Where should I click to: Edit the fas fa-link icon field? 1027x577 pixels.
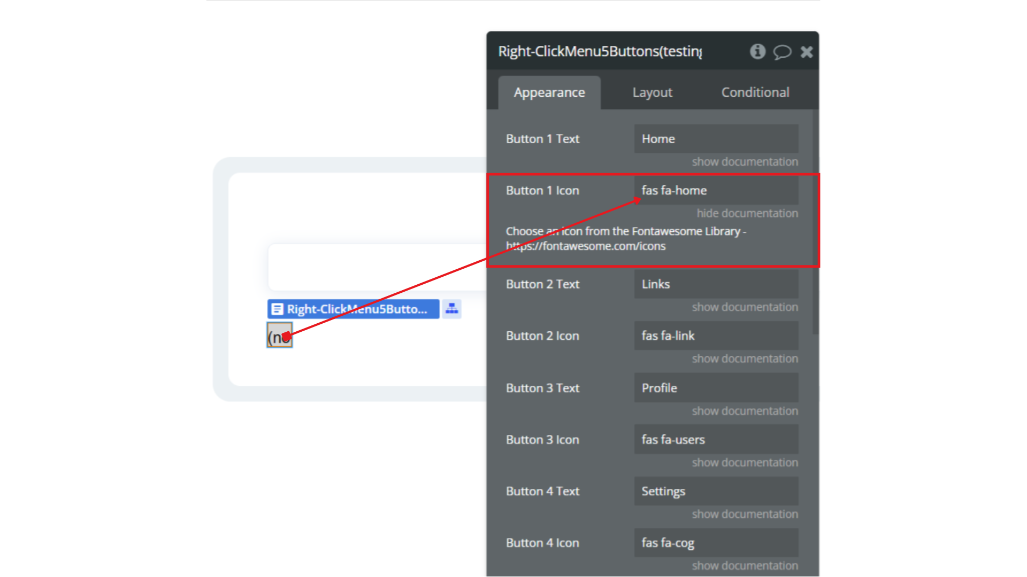(716, 336)
